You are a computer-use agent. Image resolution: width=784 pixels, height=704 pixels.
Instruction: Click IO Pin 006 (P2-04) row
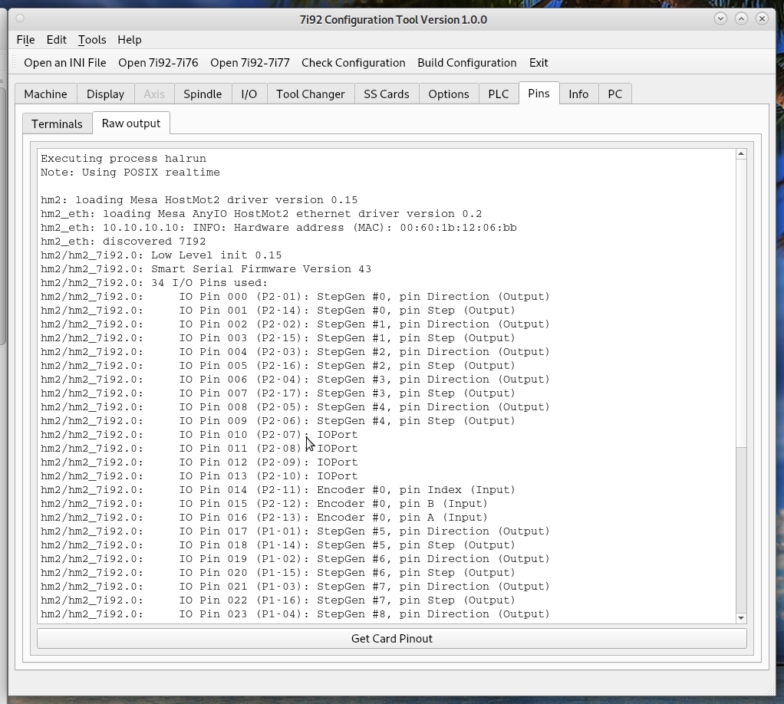click(295, 380)
